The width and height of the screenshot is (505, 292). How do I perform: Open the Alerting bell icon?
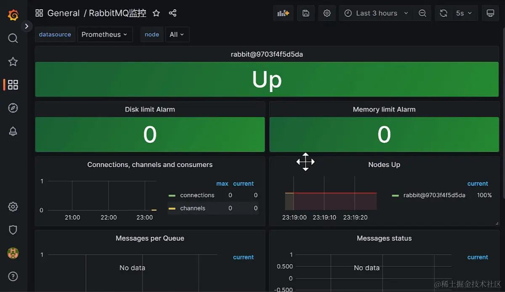point(13,131)
